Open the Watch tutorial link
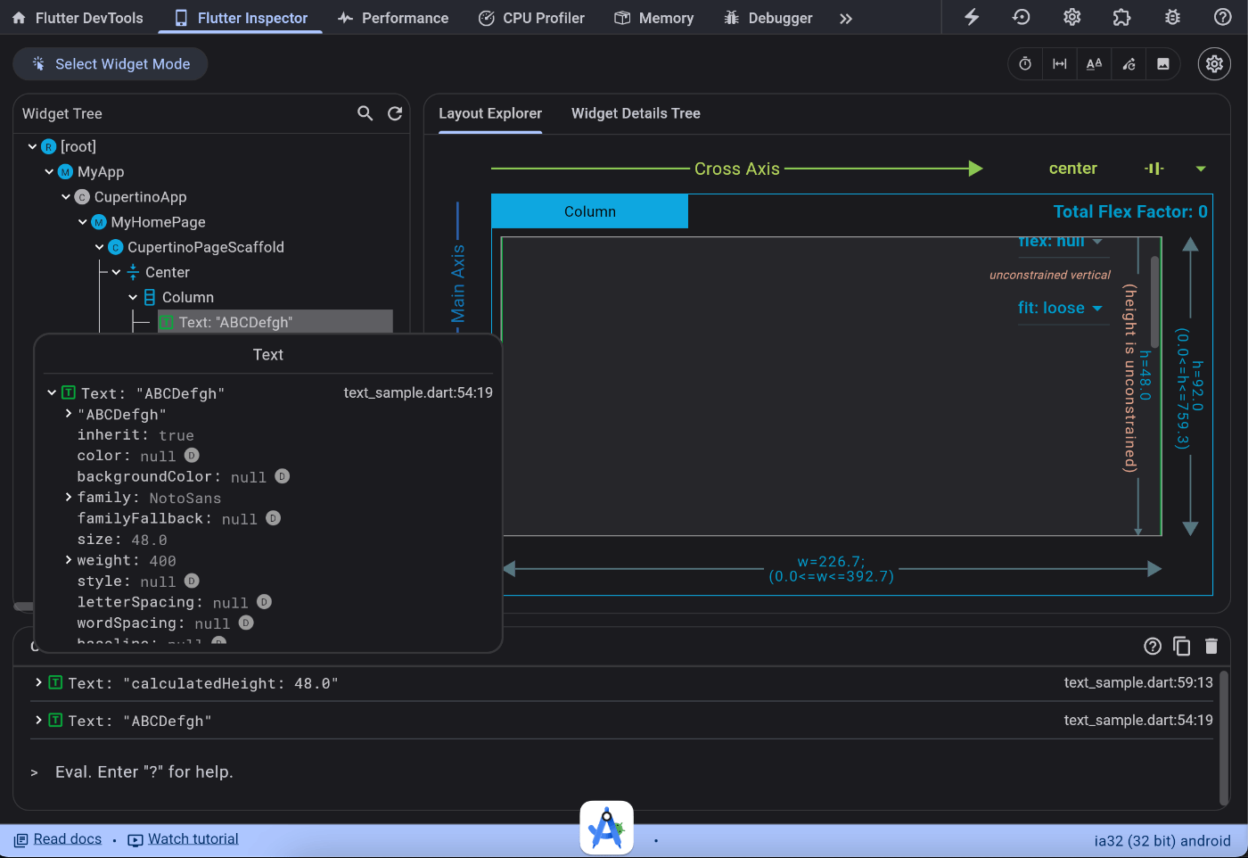This screenshot has width=1248, height=858. (184, 839)
